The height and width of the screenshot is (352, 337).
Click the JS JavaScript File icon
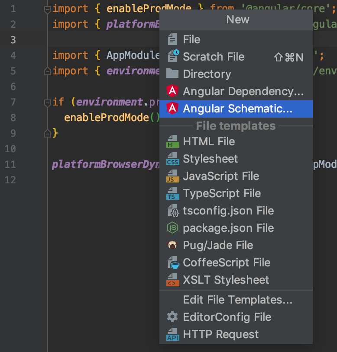173,176
